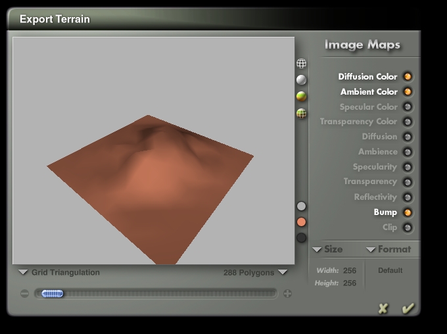
Task: Select the textured wireframe sphere icon
Action: point(301,113)
